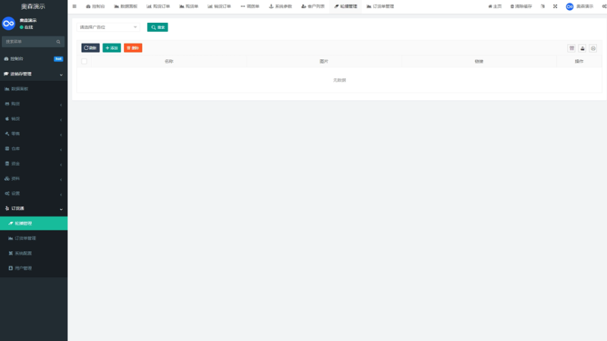Open 订货单管理 in the sidebar
The image size is (607, 341).
point(34,238)
